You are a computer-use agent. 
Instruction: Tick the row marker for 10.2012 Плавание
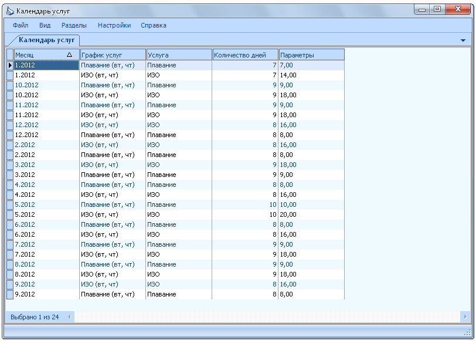click(x=10, y=85)
